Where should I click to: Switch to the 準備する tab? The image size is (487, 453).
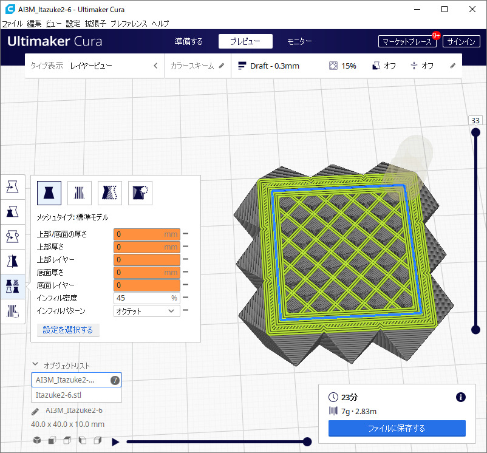(188, 41)
